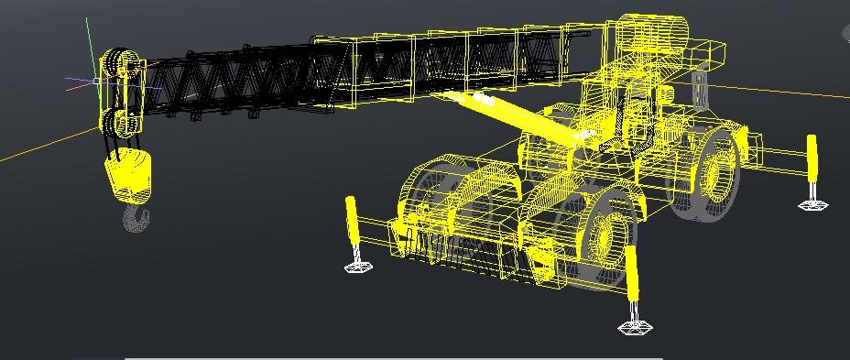
Task: Click the UCS origin axis marker
Action: [96, 81]
